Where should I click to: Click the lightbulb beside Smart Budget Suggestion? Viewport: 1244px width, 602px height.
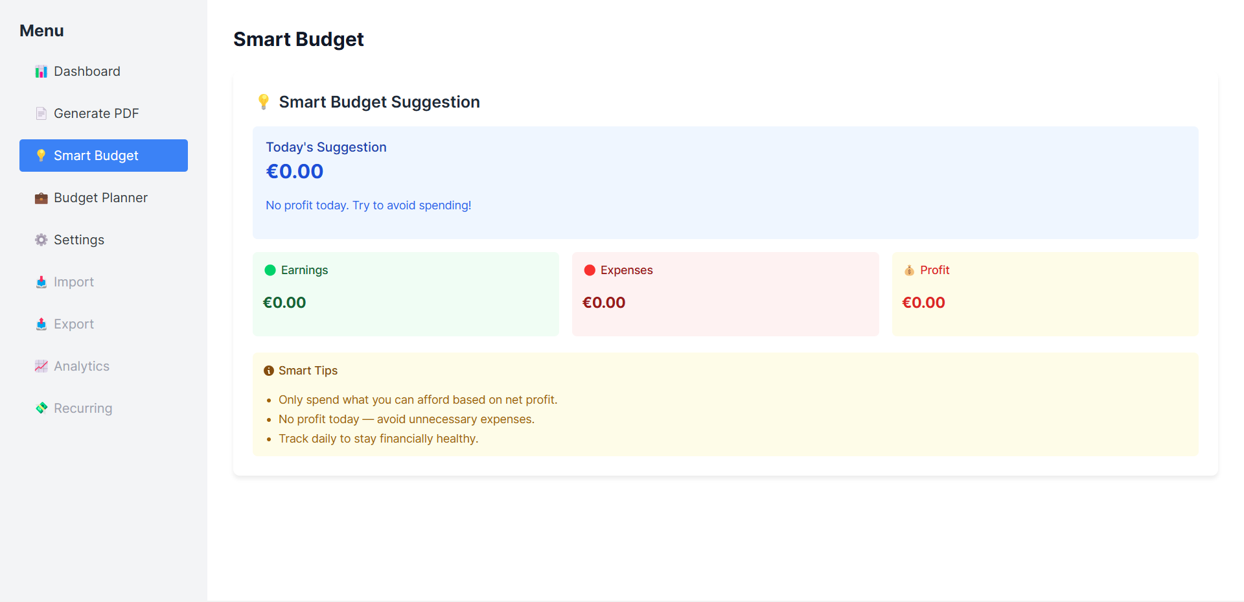(x=263, y=102)
